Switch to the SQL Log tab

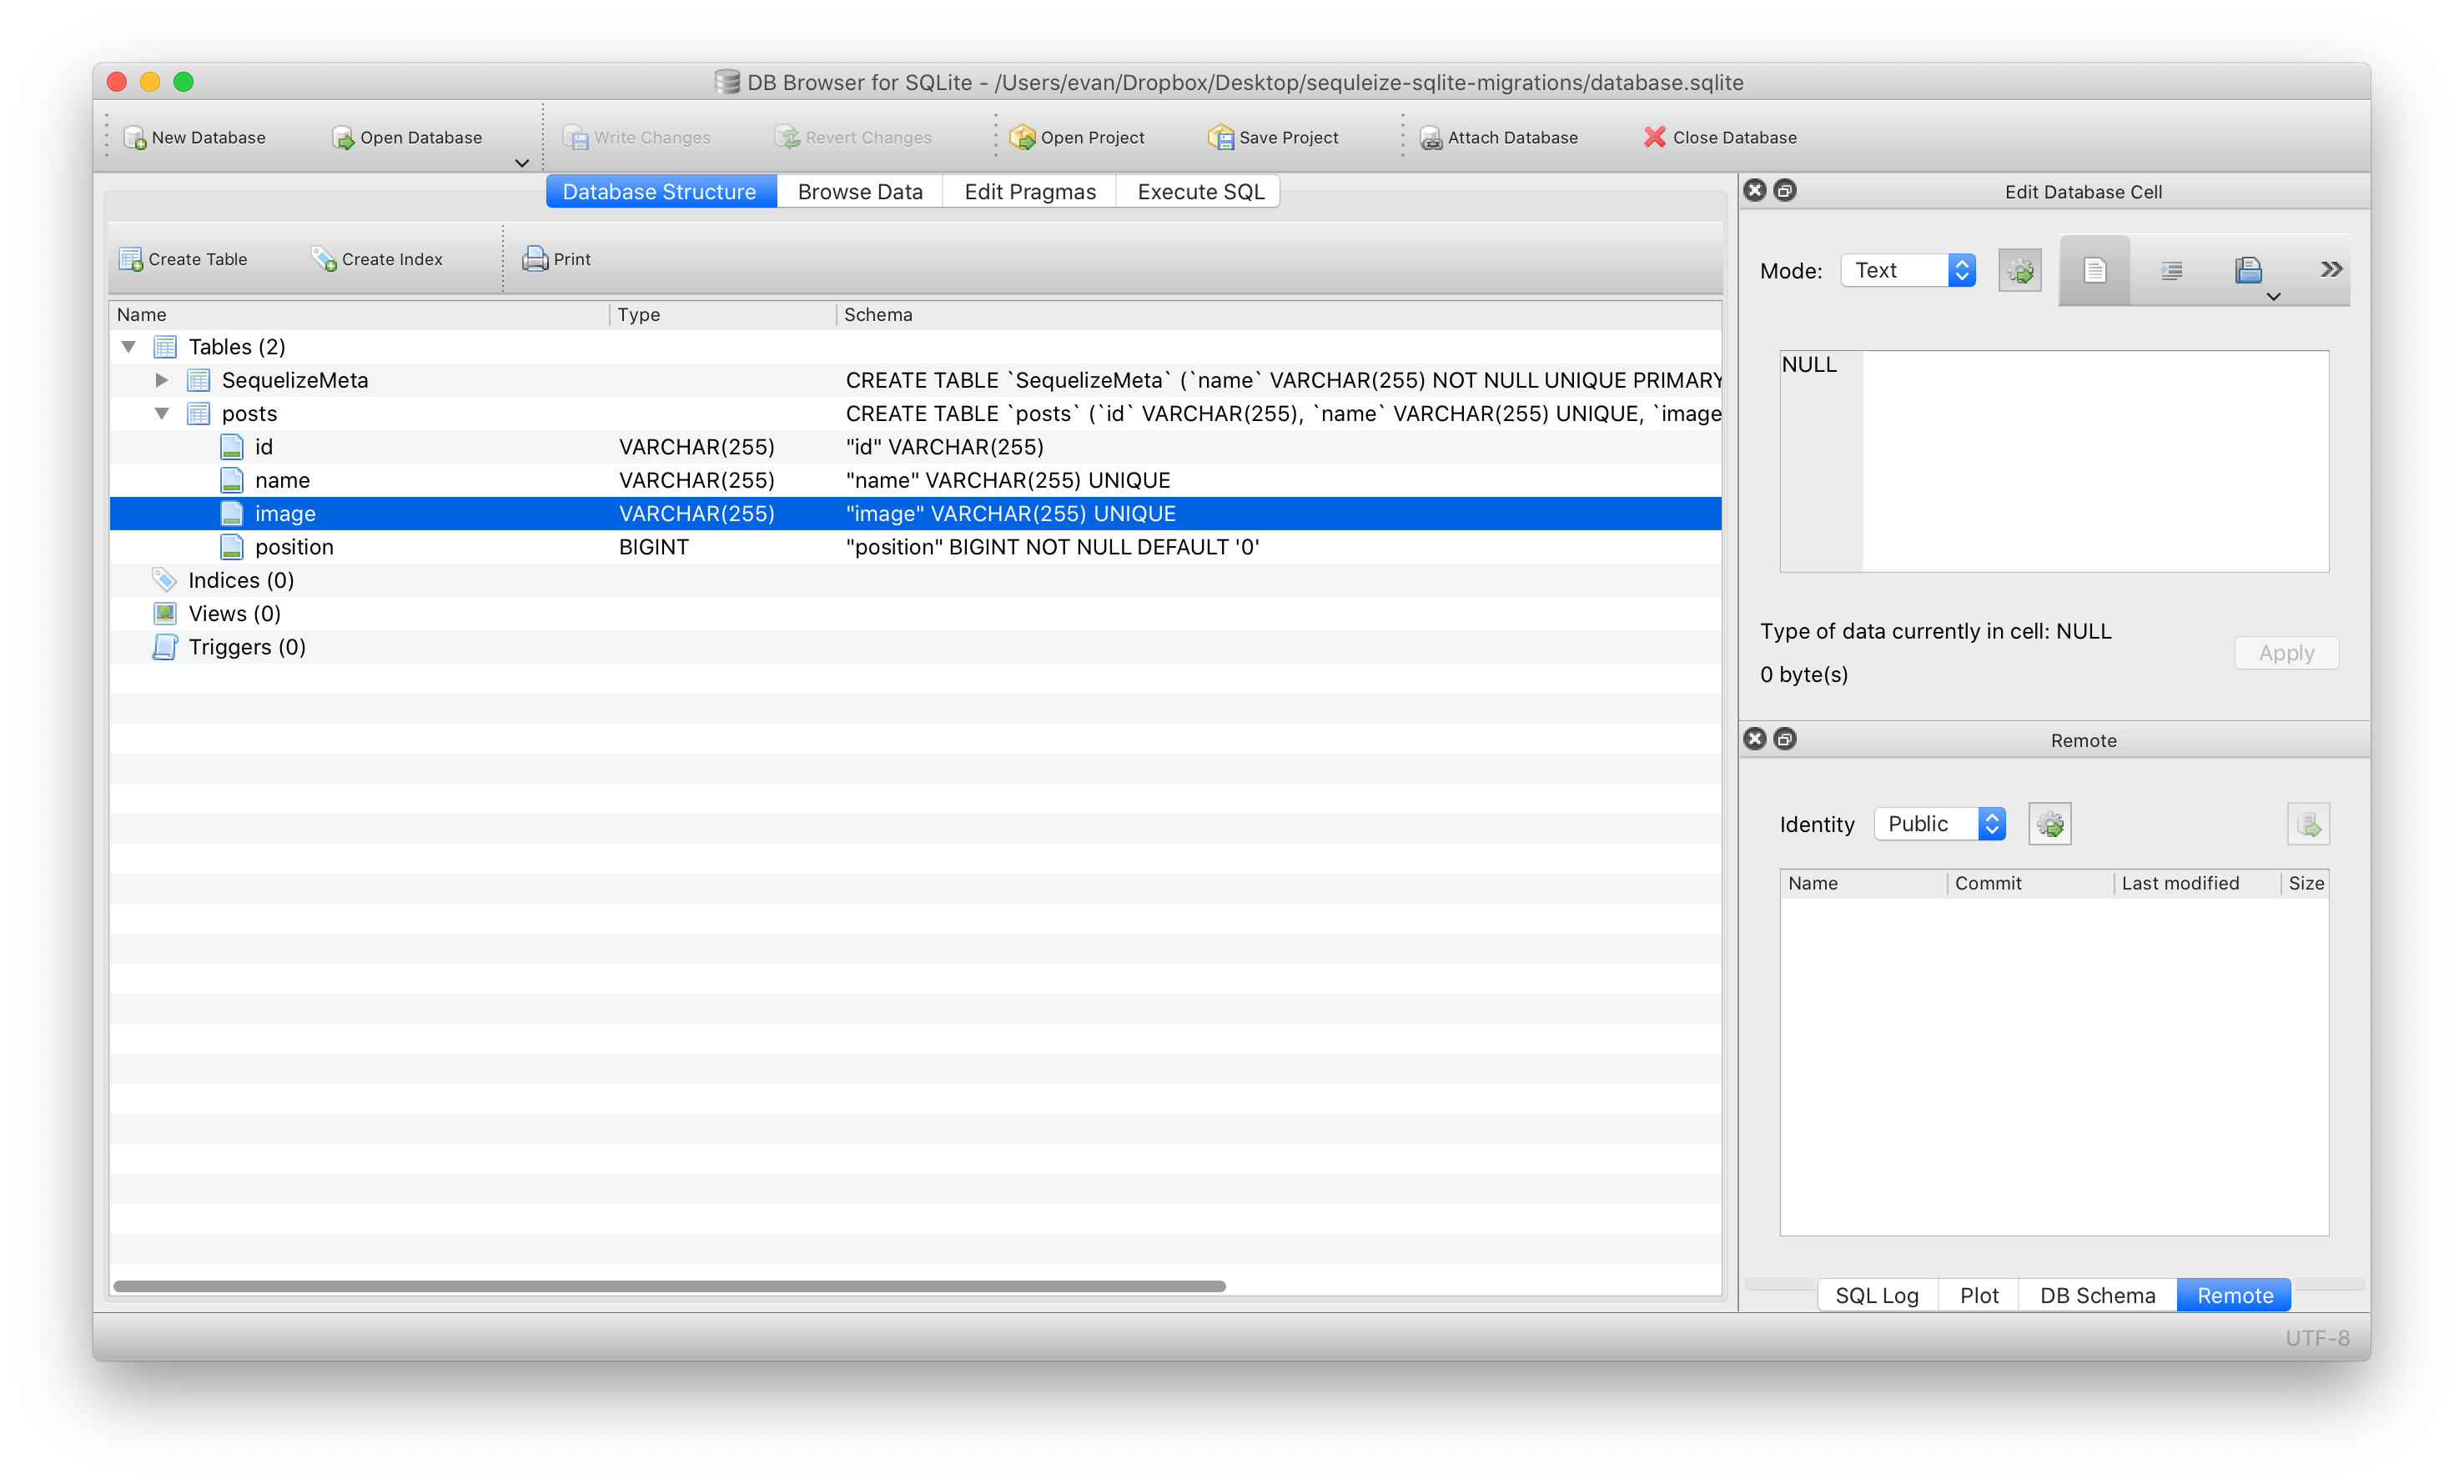(x=1876, y=1296)
